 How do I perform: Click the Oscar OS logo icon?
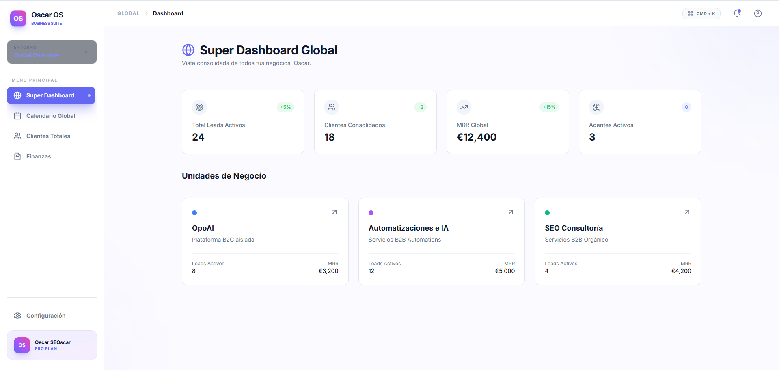[x=18, y=19]
